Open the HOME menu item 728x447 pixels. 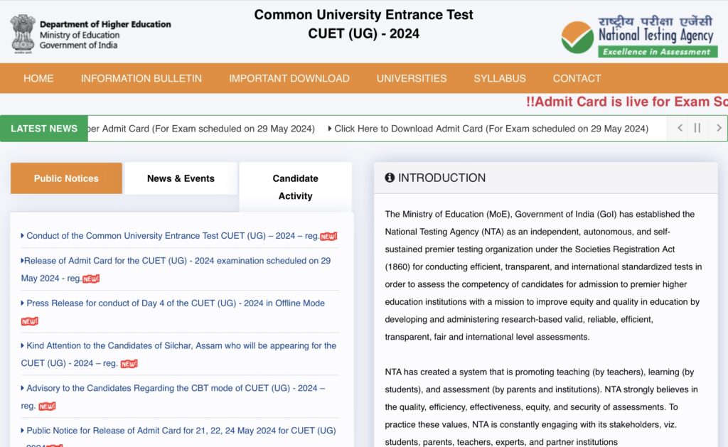click(x=38, y=78)
